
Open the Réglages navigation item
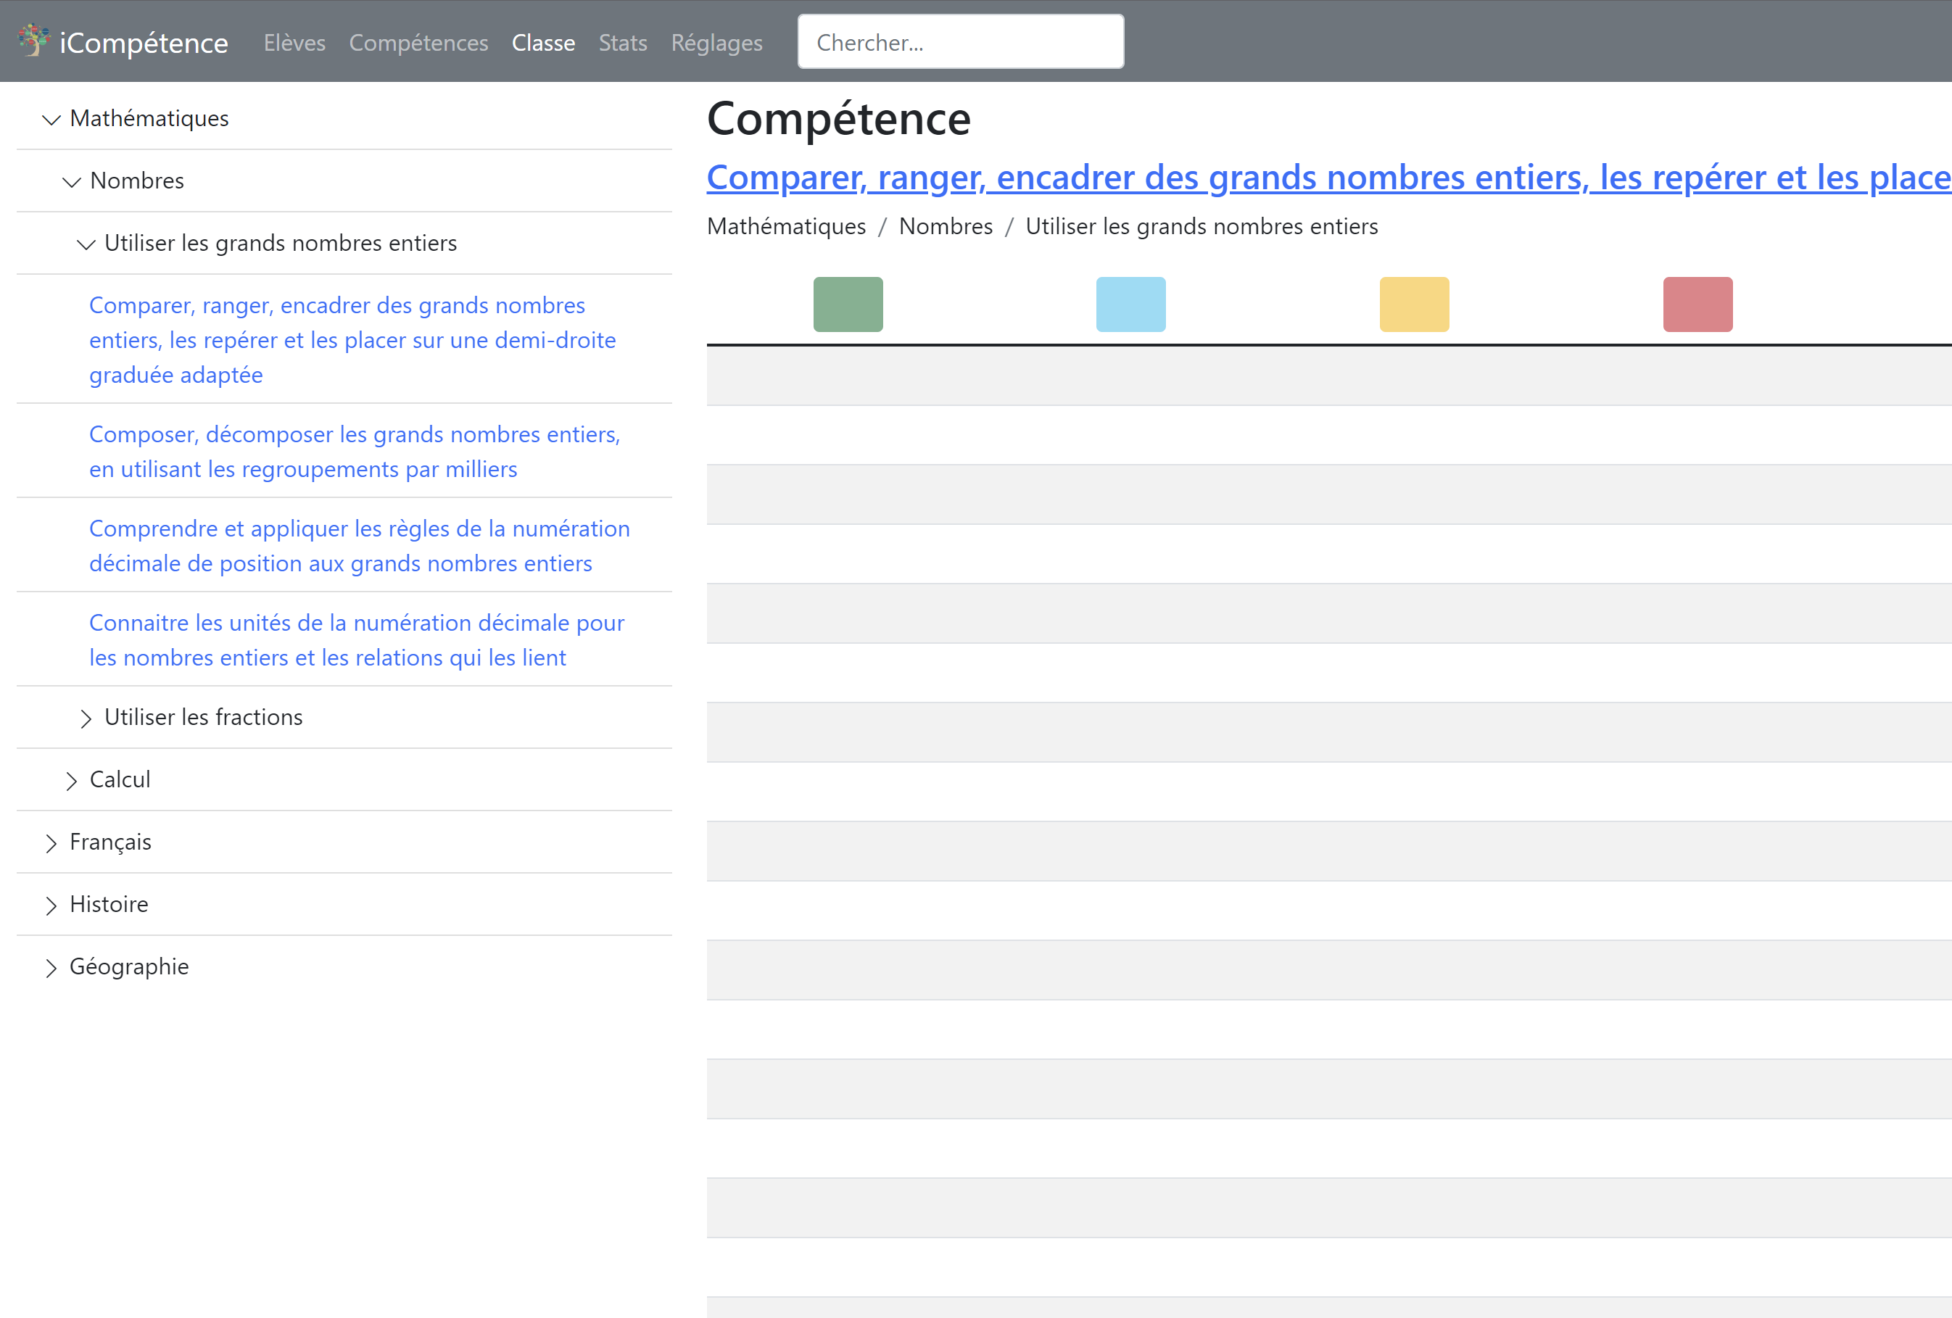(x=716, y=43)
